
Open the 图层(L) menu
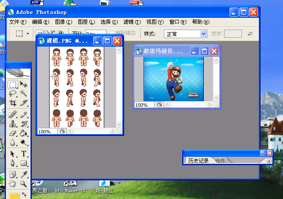coord(86,22)
